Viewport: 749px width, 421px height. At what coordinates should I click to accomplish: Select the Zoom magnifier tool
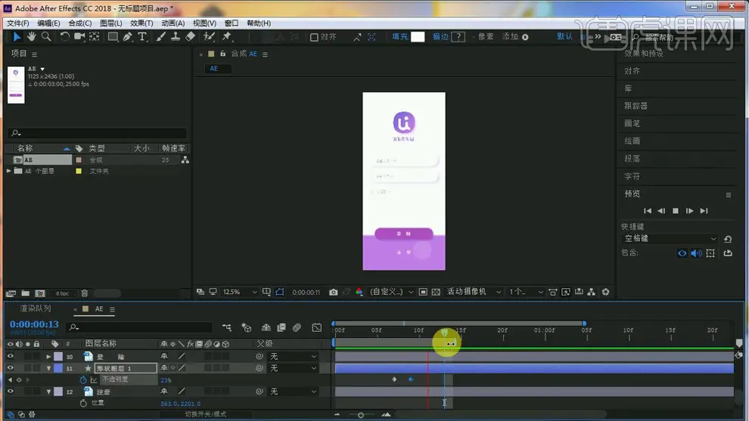coord(46,36)
